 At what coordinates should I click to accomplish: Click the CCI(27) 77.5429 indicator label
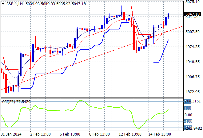[16, 102]
